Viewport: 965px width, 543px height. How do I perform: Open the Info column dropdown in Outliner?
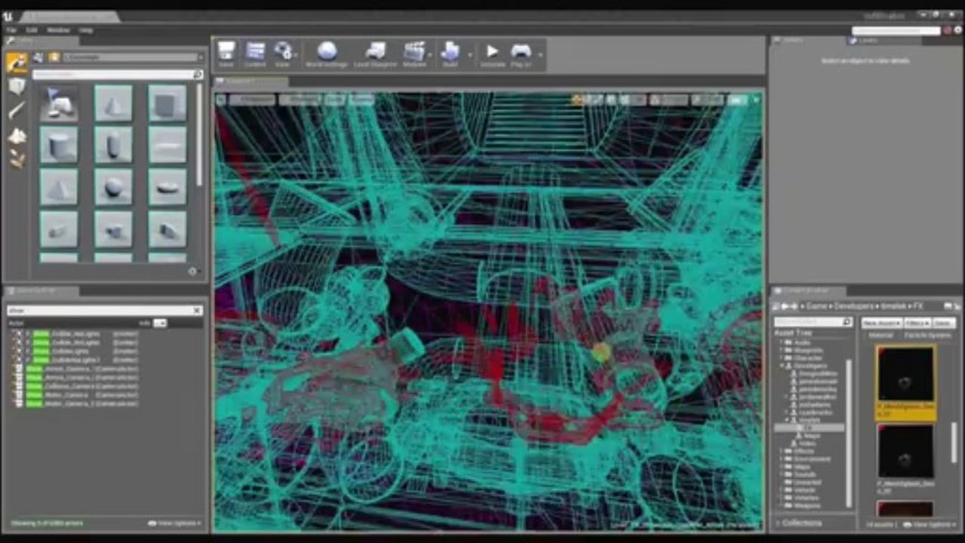coord(160,323)
